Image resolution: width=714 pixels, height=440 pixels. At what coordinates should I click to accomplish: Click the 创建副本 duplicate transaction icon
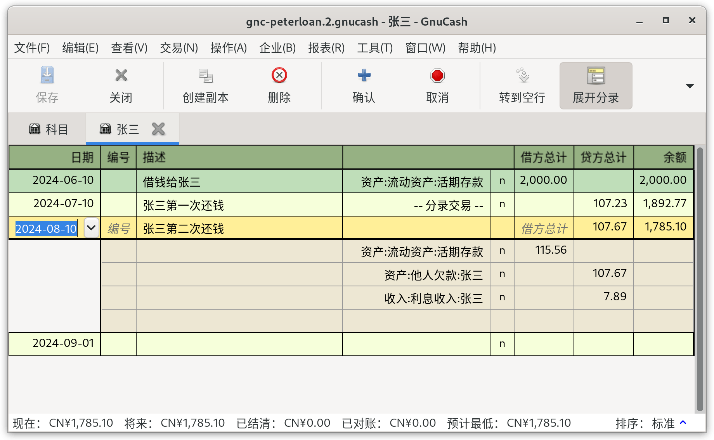tap(206, 76)
